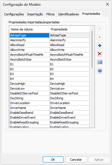Switch to the Configurações tab
Viewport: 112px width, 165px height.
14,14
